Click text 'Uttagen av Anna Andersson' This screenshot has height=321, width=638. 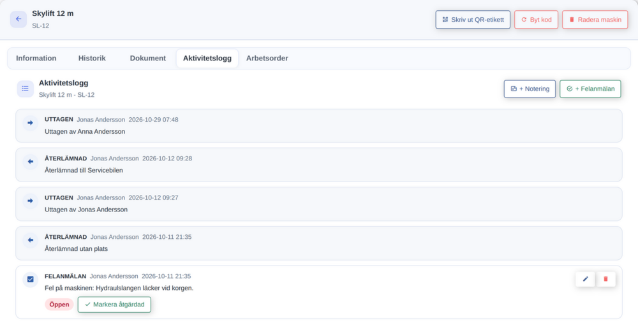[x=85, y=132]
